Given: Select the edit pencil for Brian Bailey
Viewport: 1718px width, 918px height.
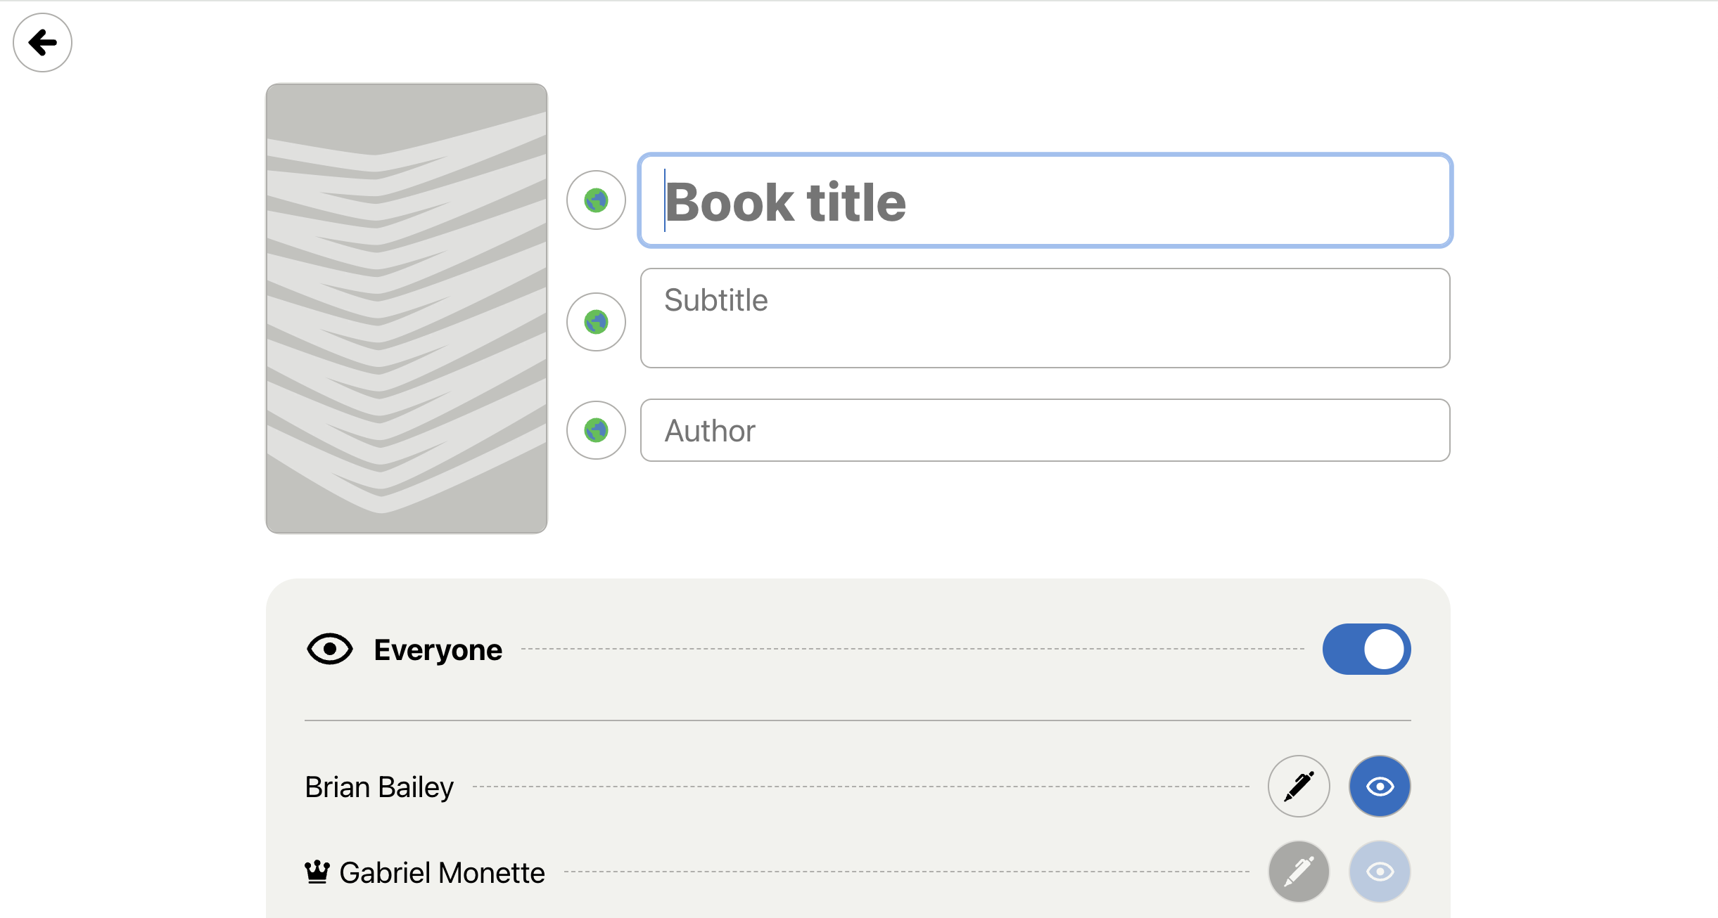Looking at the screenshot, I should click(x=1298, y=786).
